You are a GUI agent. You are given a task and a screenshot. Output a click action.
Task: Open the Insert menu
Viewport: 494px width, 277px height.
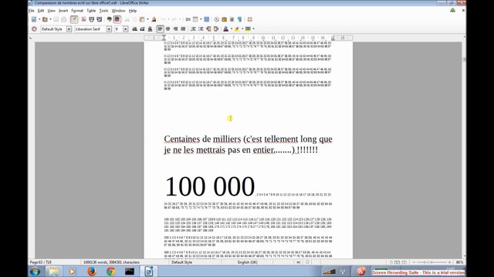click(63, 11)
